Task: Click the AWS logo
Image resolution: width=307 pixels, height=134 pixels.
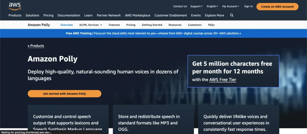Action: click(15, 6)
